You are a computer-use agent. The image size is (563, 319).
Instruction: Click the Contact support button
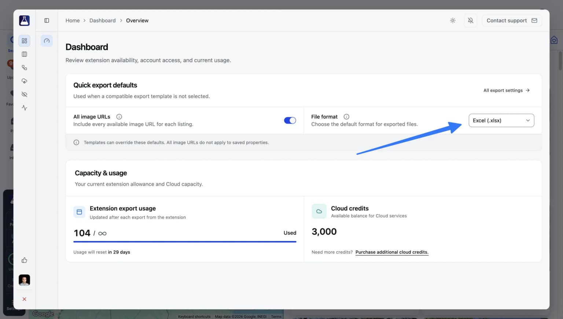(x=512, y=21)
